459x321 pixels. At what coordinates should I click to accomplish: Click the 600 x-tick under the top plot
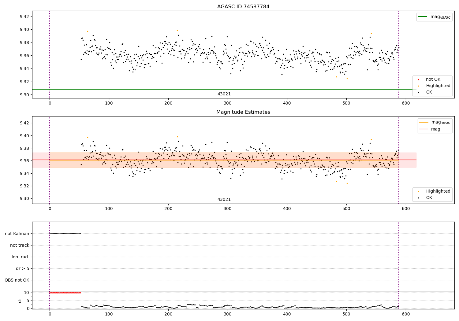pos(406,103)
